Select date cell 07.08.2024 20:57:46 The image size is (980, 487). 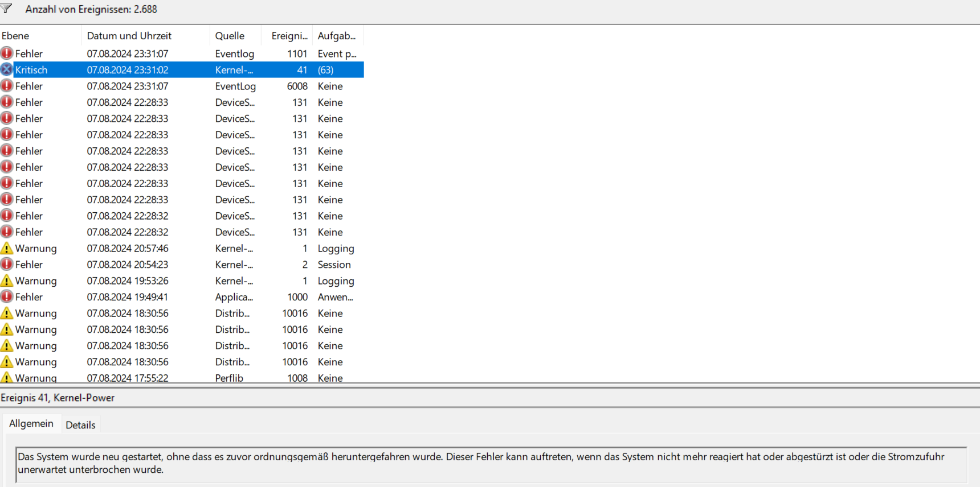128,248
